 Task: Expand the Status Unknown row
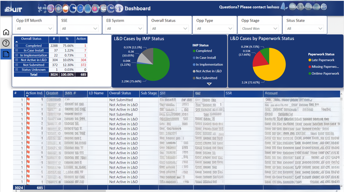[x=16, y=69]
